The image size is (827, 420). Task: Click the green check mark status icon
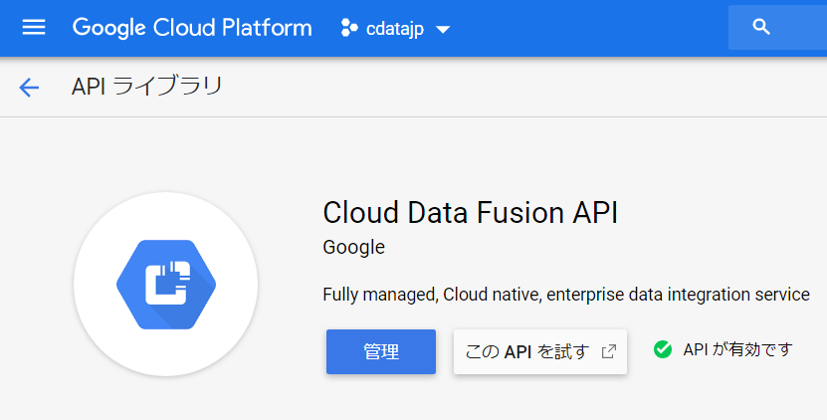(x=663, y=349)
